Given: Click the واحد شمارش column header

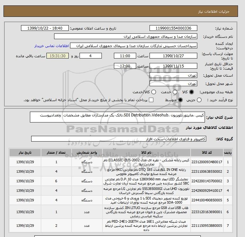Looking at the screenshot, I should 87,153.
